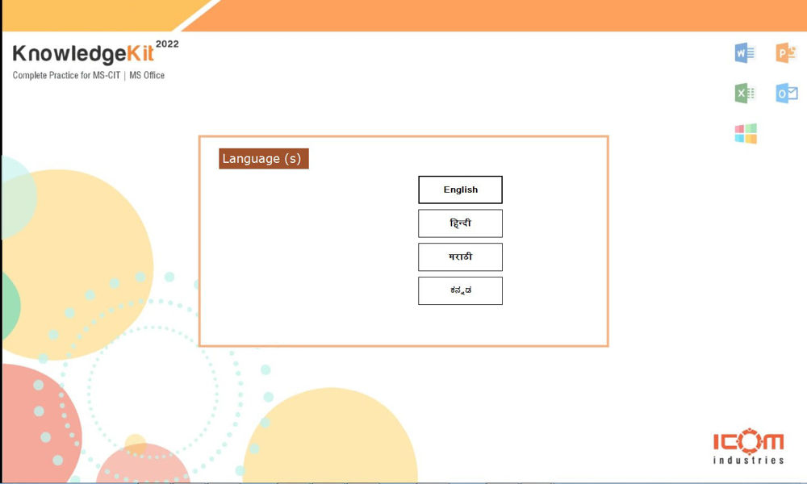Click the colorful Windows logo icon
Screen dimensions: 807x484
point(746,134)
